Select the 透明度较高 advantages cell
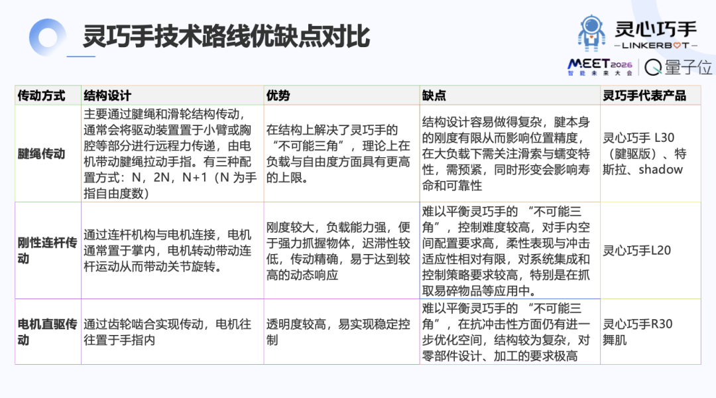The image size is (716, 398). tap(341, 332)
